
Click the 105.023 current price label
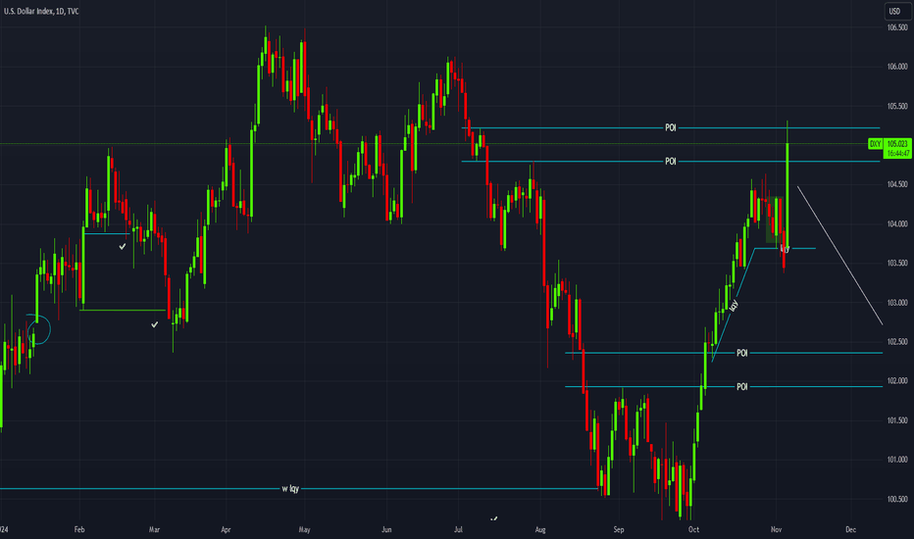tap(897, 144)
